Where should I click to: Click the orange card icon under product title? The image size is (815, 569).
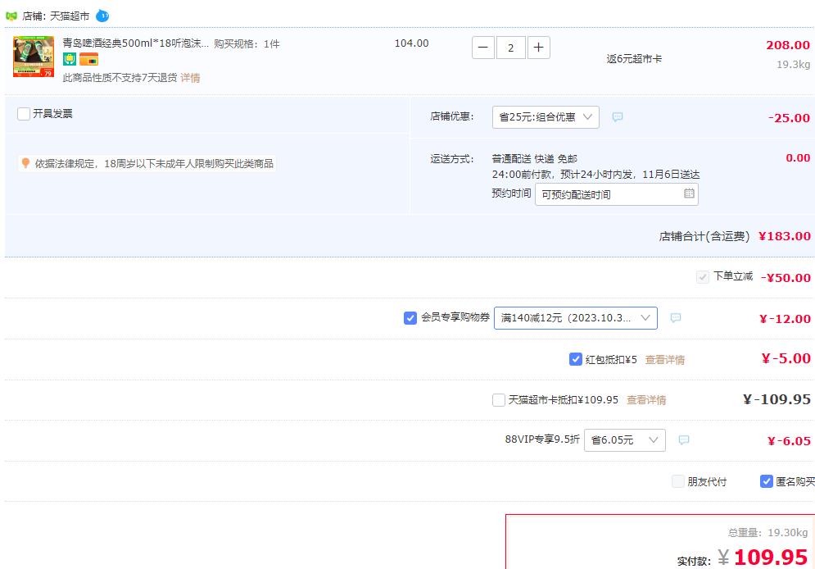pos(89,59)
